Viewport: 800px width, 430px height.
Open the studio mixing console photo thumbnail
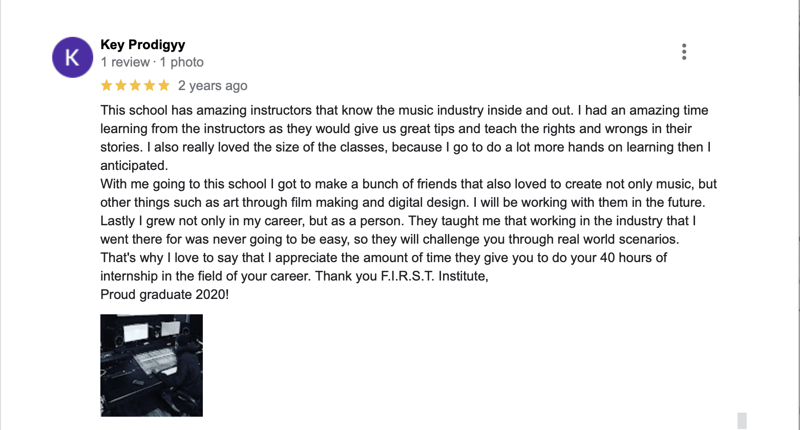coord(152,365)
